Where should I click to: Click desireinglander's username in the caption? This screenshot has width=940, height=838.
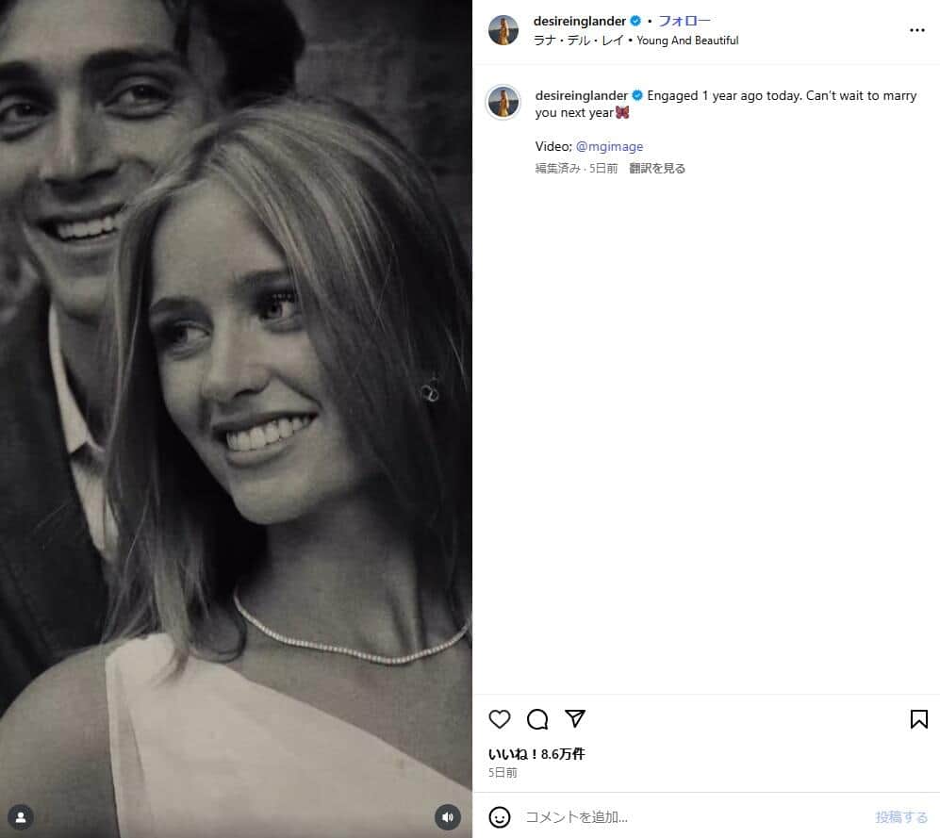pyautogui.click(x=582, y=95)
